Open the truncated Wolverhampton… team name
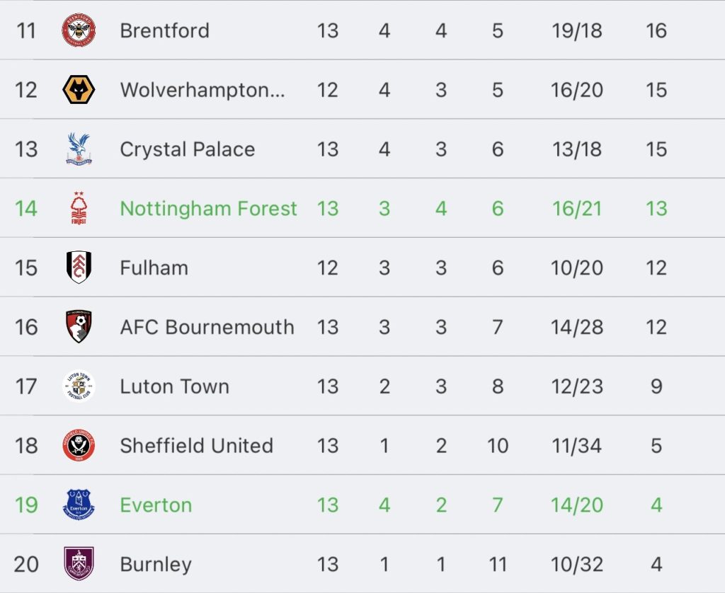The width and height of the screenshot is (725, 593). click(202, 90)
